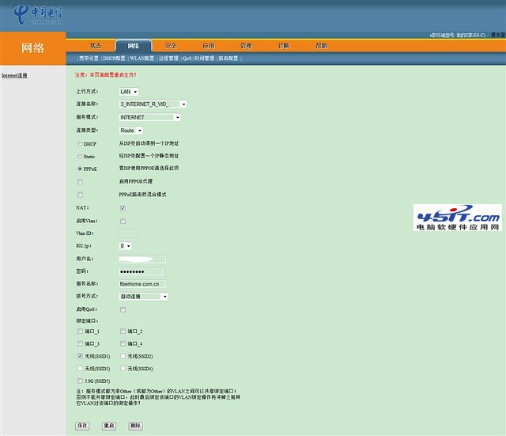Screen dimensions: 506x436
Task: Go to QoS submenu
Action: click(187, 59)
